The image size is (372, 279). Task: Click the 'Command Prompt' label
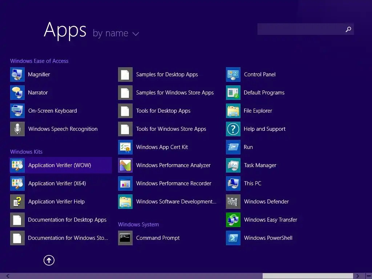pyautogui.click(x=158, y=238)
